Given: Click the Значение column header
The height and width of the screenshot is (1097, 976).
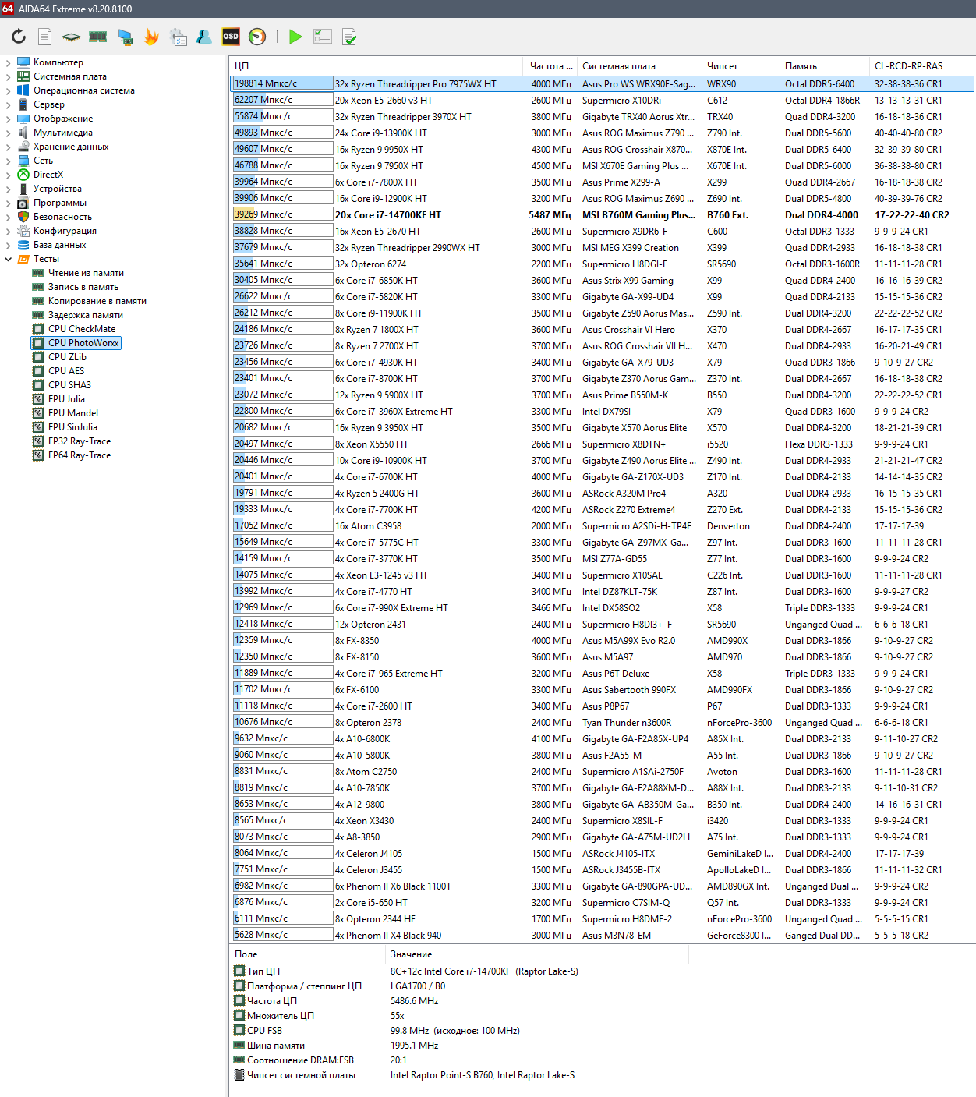Looking at the screenshot, I should click(x=538, y=954).
